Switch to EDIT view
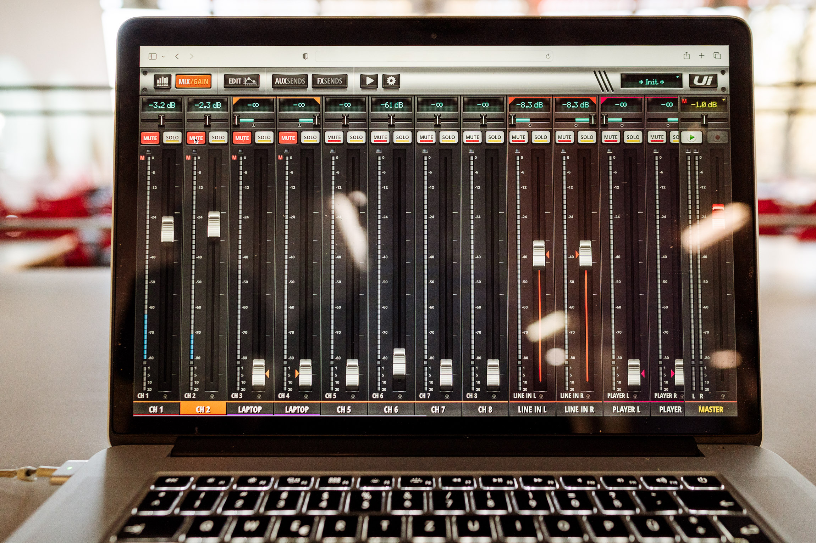 click(x=242, y=81)
